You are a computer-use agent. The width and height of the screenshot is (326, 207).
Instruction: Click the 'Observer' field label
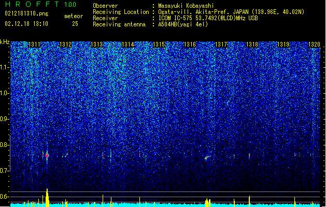tap(105, 6)
